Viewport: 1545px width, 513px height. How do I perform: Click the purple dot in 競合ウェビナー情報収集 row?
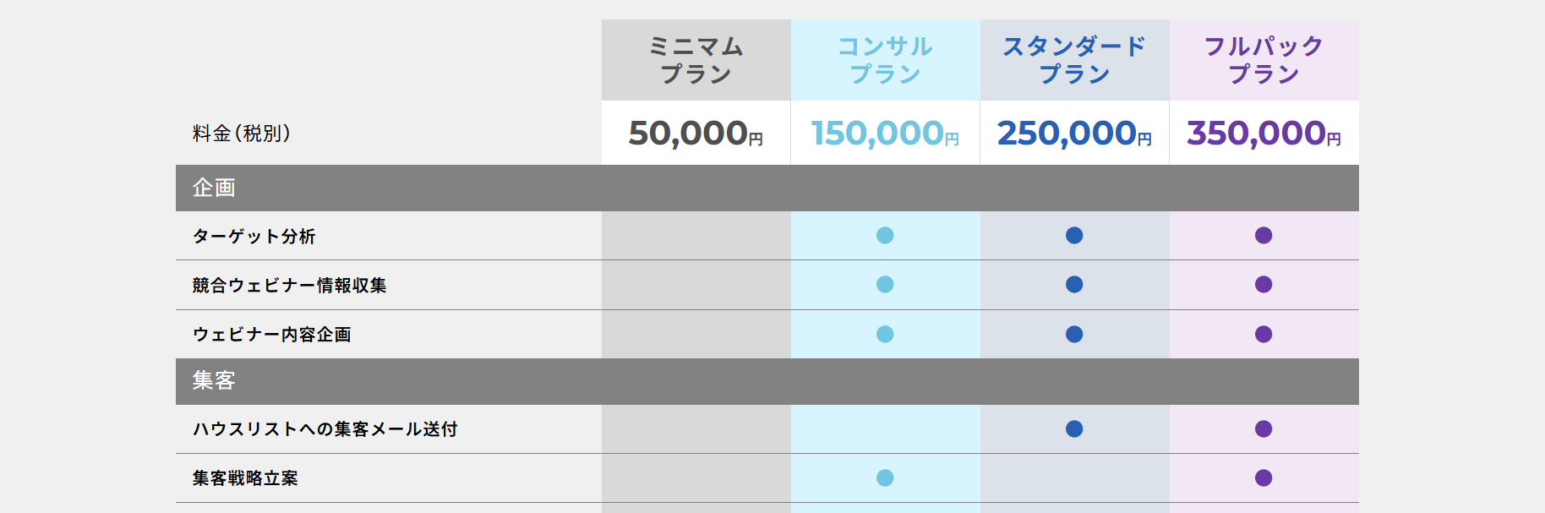[1264, 284]
